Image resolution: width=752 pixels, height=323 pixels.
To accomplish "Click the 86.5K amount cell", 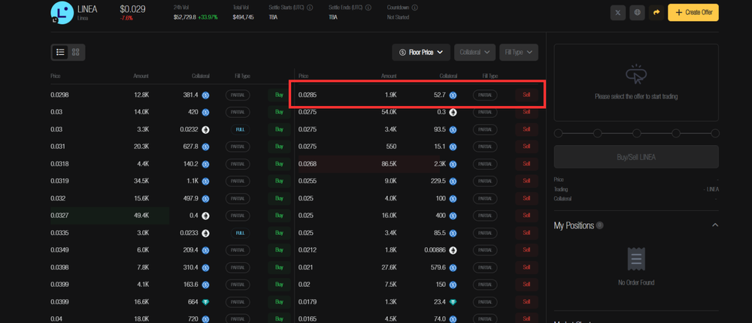I will [389, 164].
